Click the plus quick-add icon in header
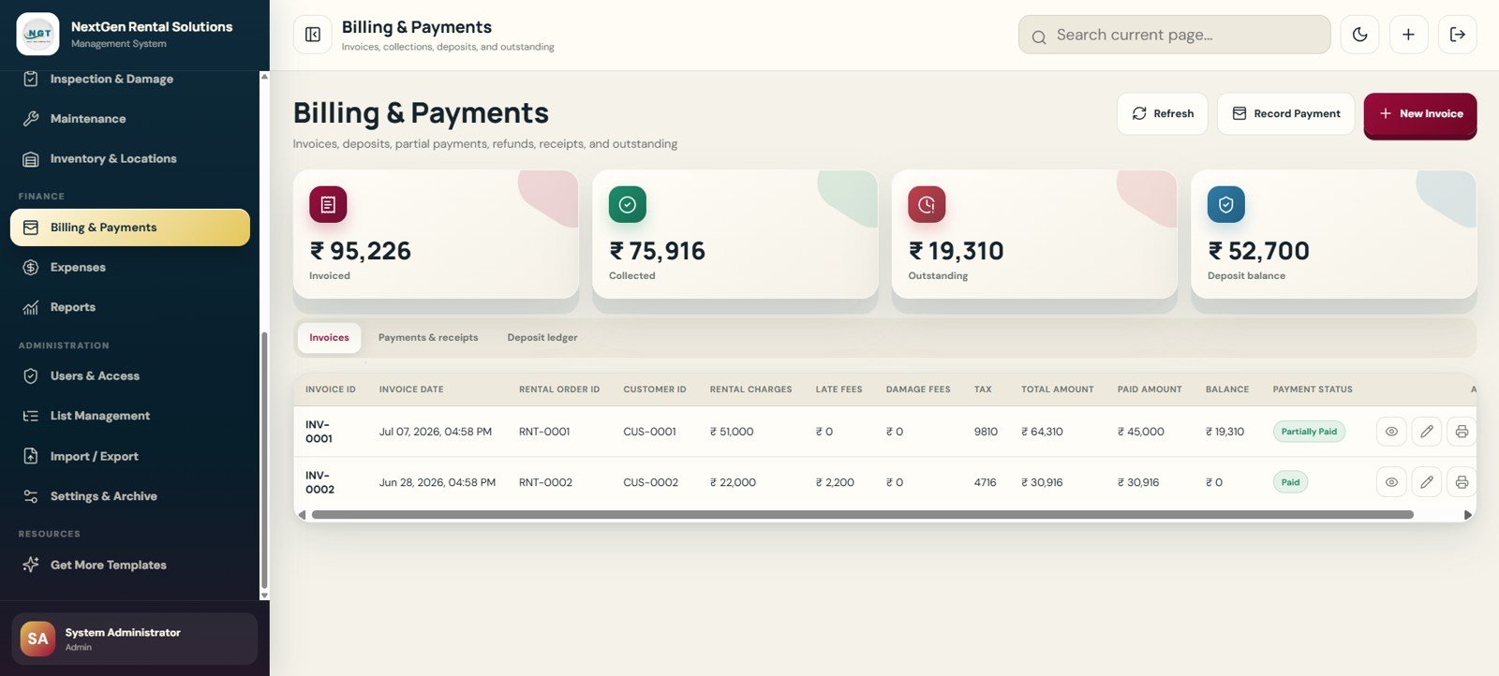This screenshot has width=1499, height=676. [1408, 35]
